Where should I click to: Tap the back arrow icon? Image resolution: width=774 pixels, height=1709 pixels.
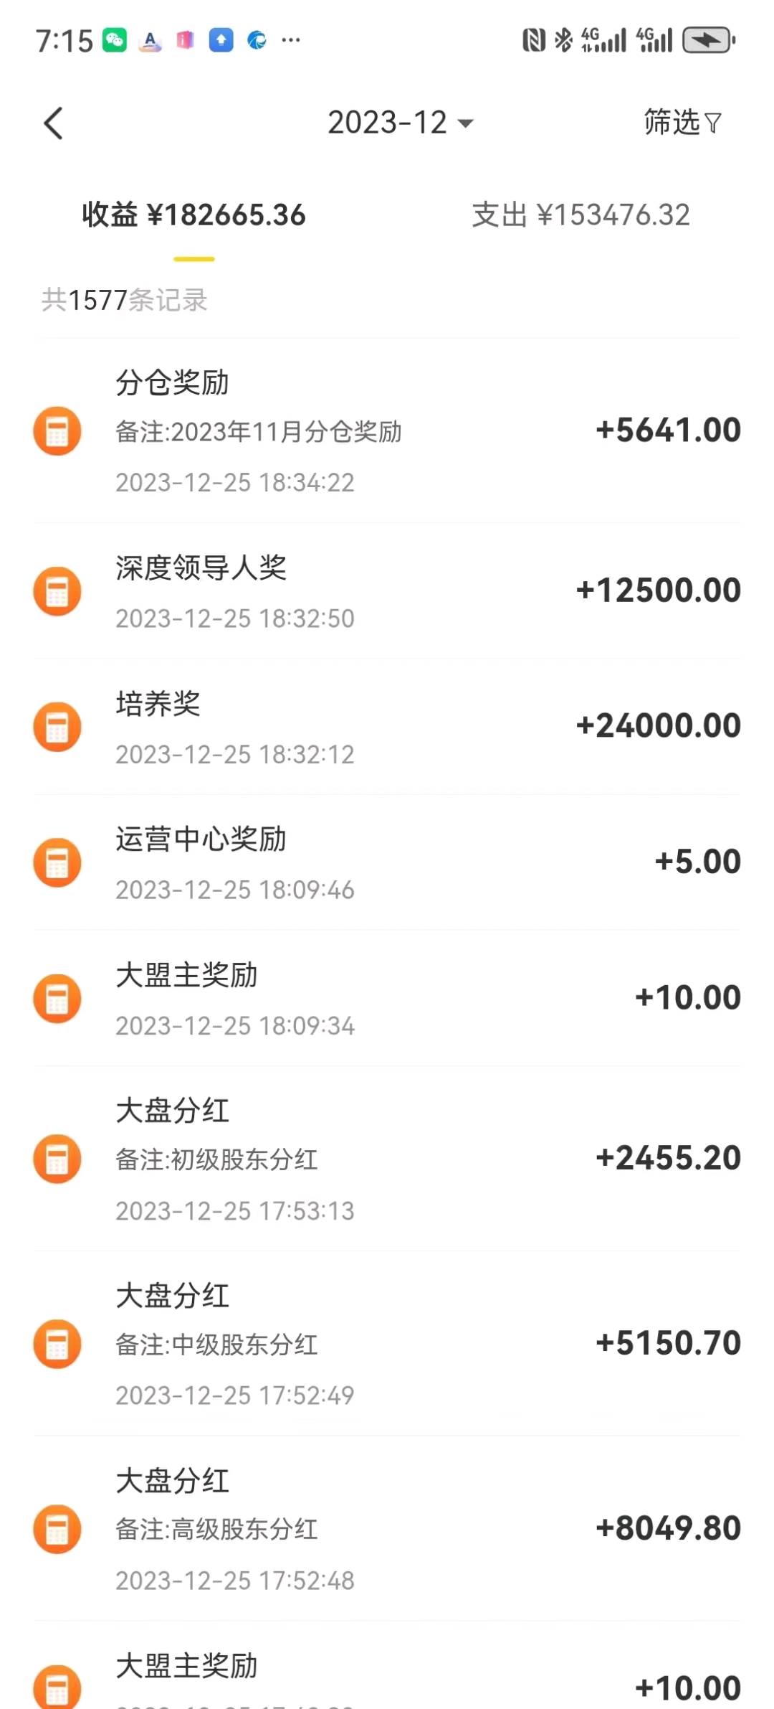[54, 123]
